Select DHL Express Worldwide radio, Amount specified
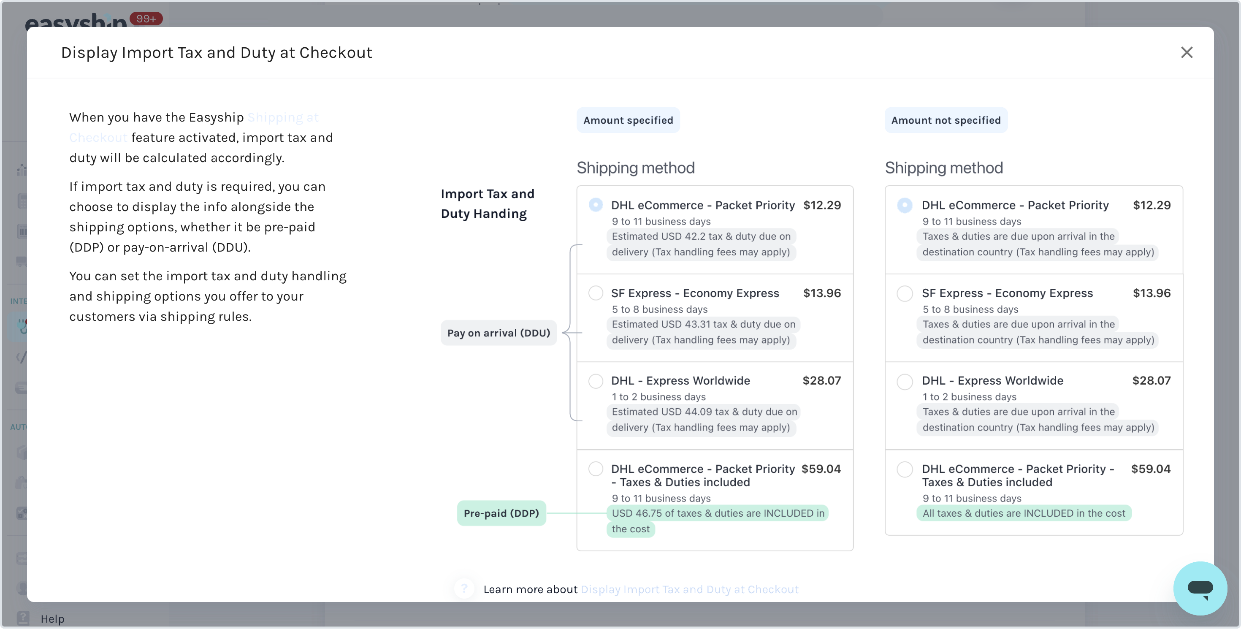Image resolution: width=1241 pixels, height=629 pixels. (596, 380)
